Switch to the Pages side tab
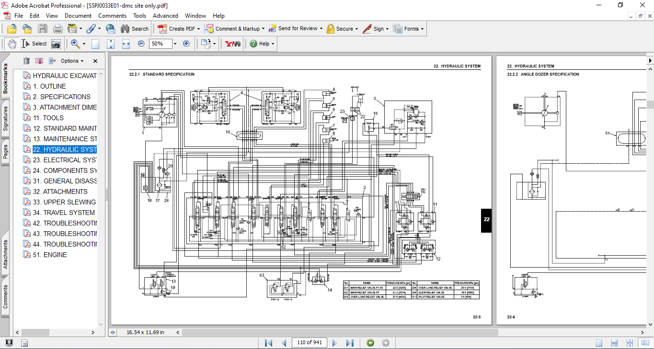The image size is (654, 349). 5,152
